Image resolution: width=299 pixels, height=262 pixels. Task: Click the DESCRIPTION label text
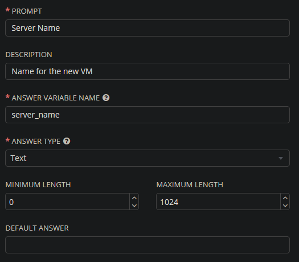(x=29, y=55)
